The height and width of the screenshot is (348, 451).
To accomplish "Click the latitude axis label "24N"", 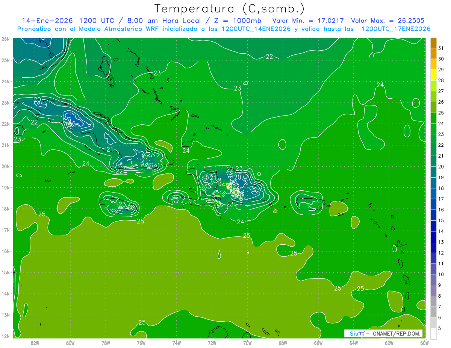I will [x=6, y=81].
